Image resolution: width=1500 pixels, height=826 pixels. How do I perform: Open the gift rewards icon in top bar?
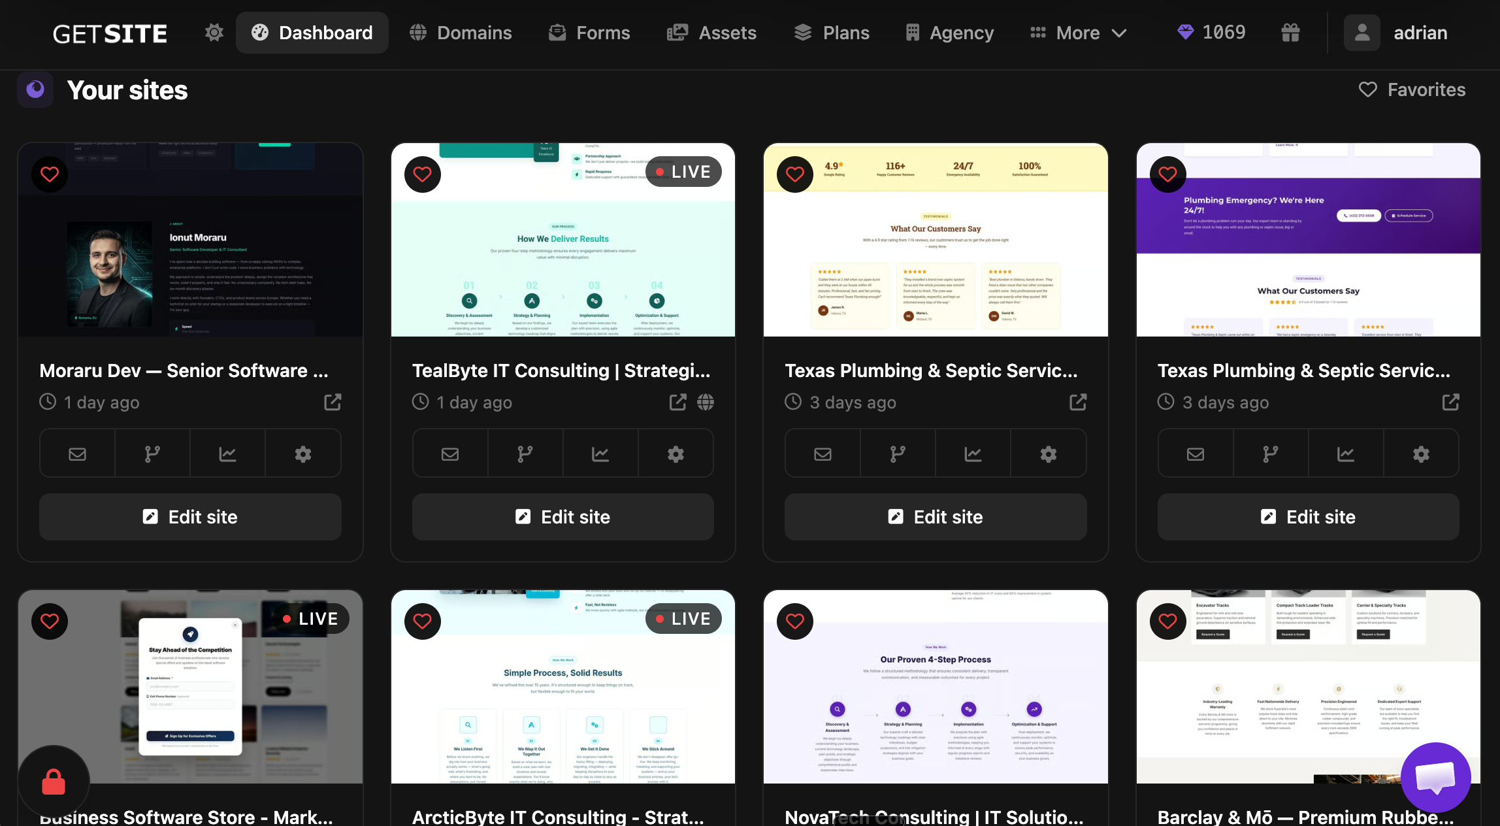[1290, 32]
